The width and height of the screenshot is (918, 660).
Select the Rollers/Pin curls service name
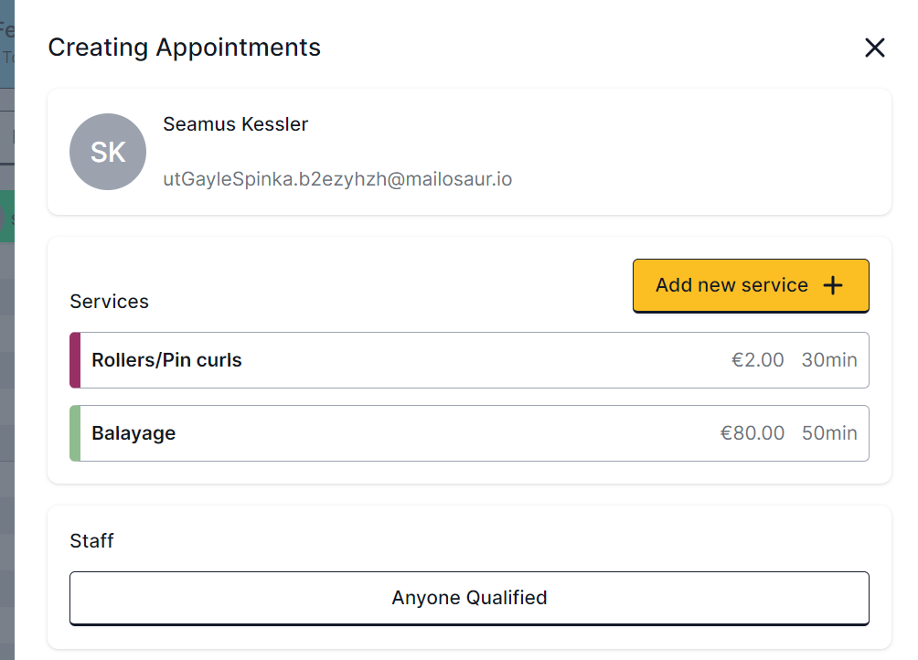tap(166, 360)
